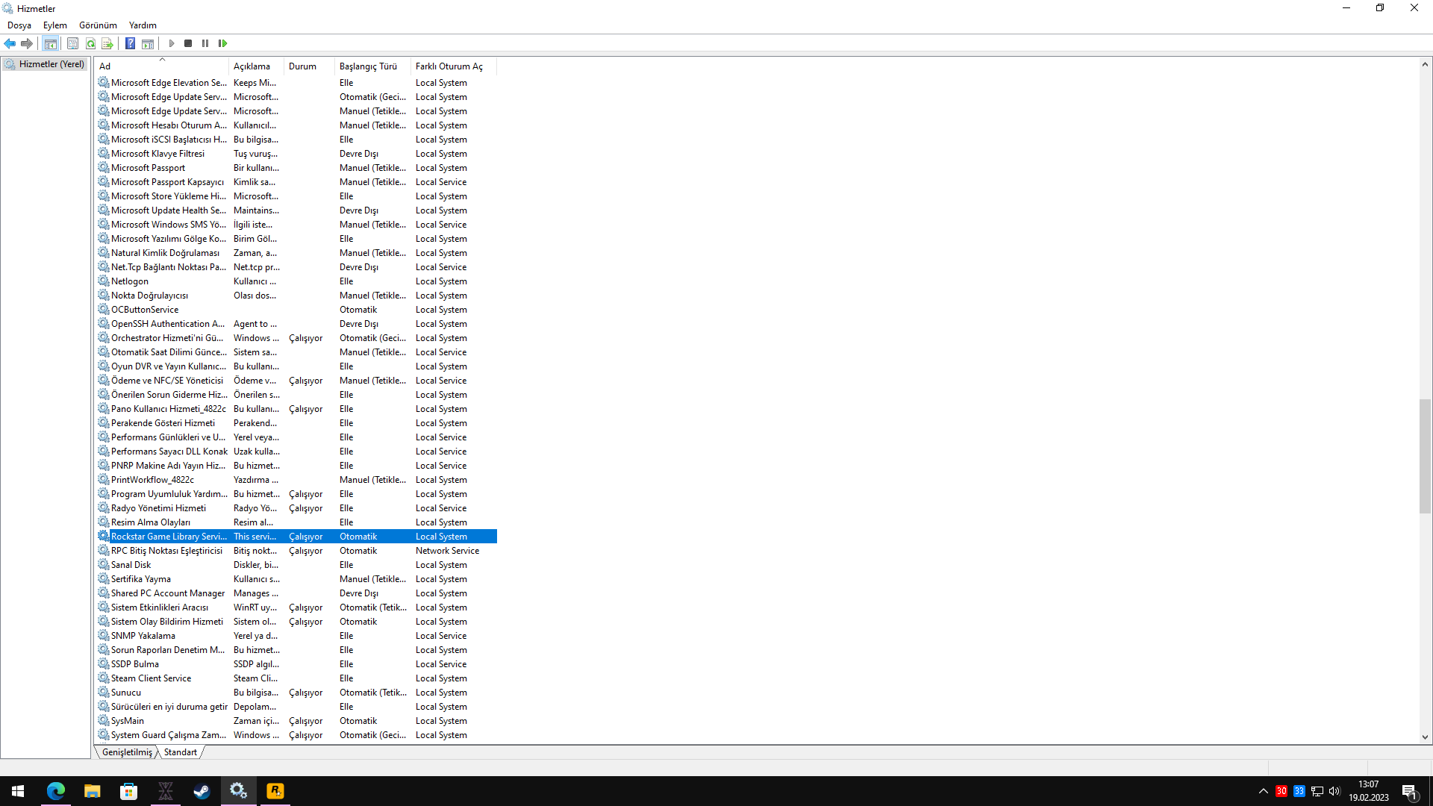Select Hizmetler (Yerel) in the tree

(51, 64)
